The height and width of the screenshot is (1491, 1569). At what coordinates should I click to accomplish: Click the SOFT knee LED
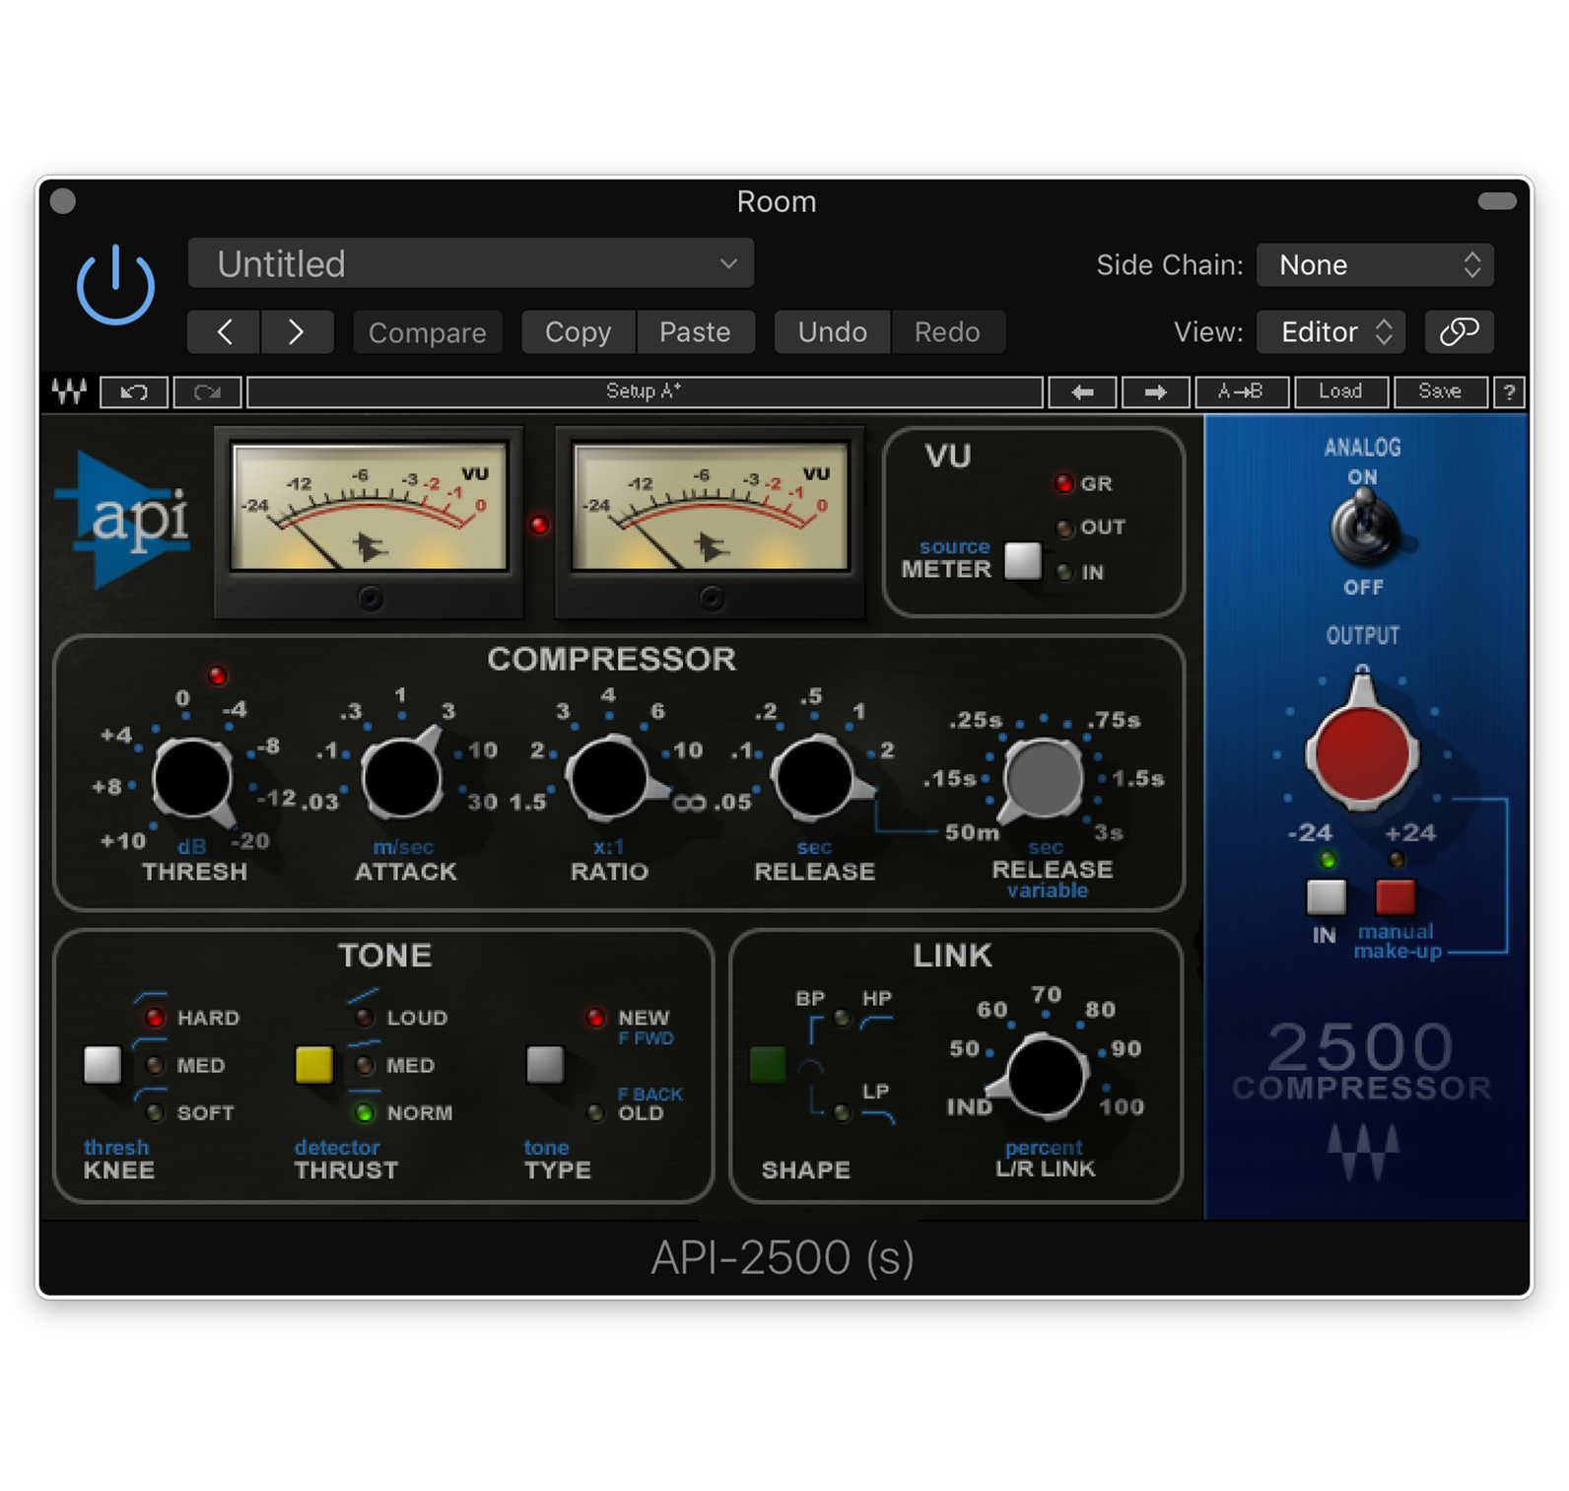[154, 1112]
